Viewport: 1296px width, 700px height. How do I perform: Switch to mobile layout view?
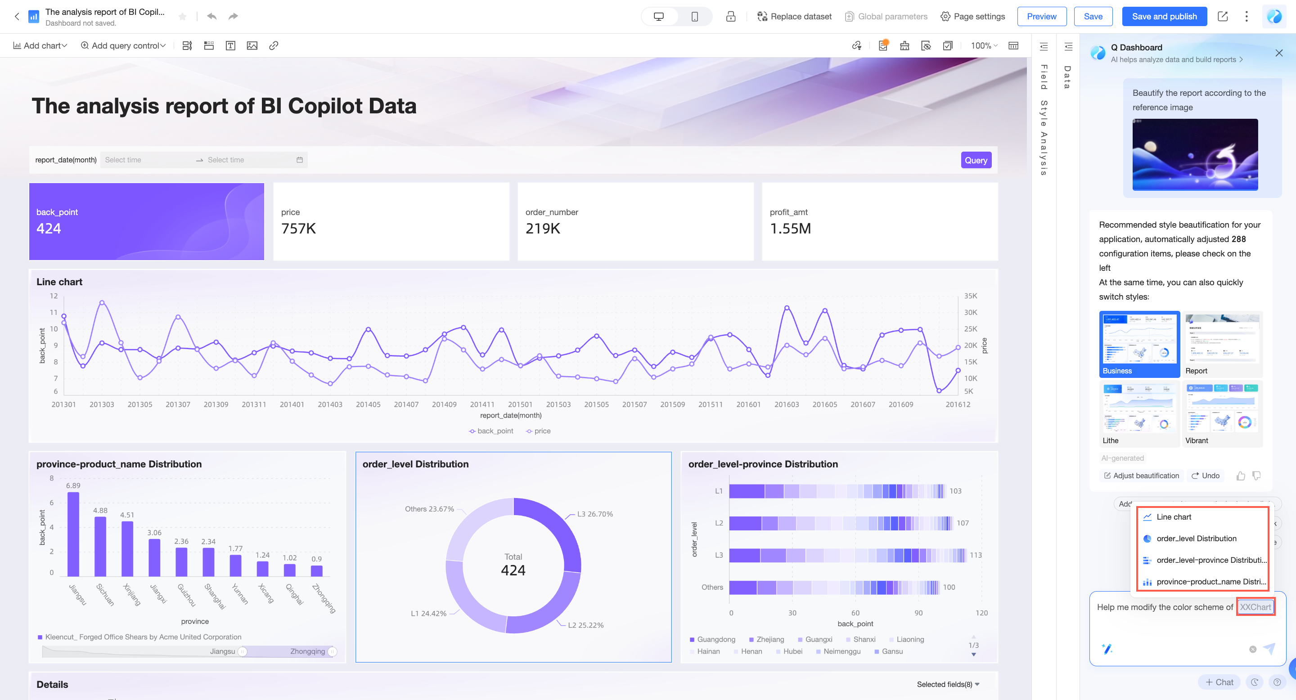(x=694, y=17)
